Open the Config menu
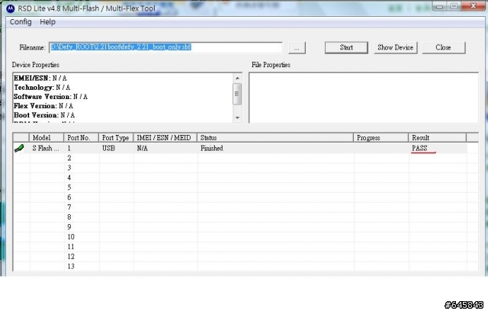 pos(21,22)
